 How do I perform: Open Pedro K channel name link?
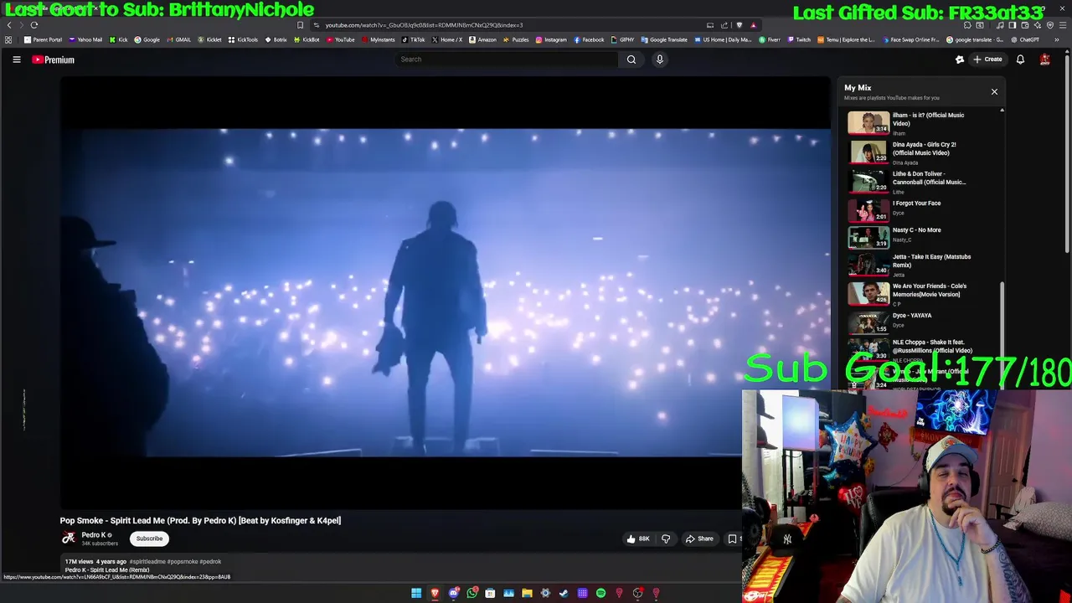point(93,534)
